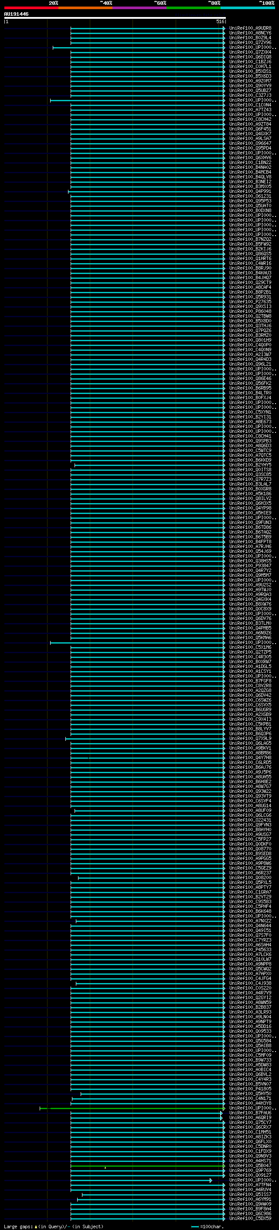Choose hit UniRef100_C1BZJ6
279x1230 pixels.
(250, 62)
